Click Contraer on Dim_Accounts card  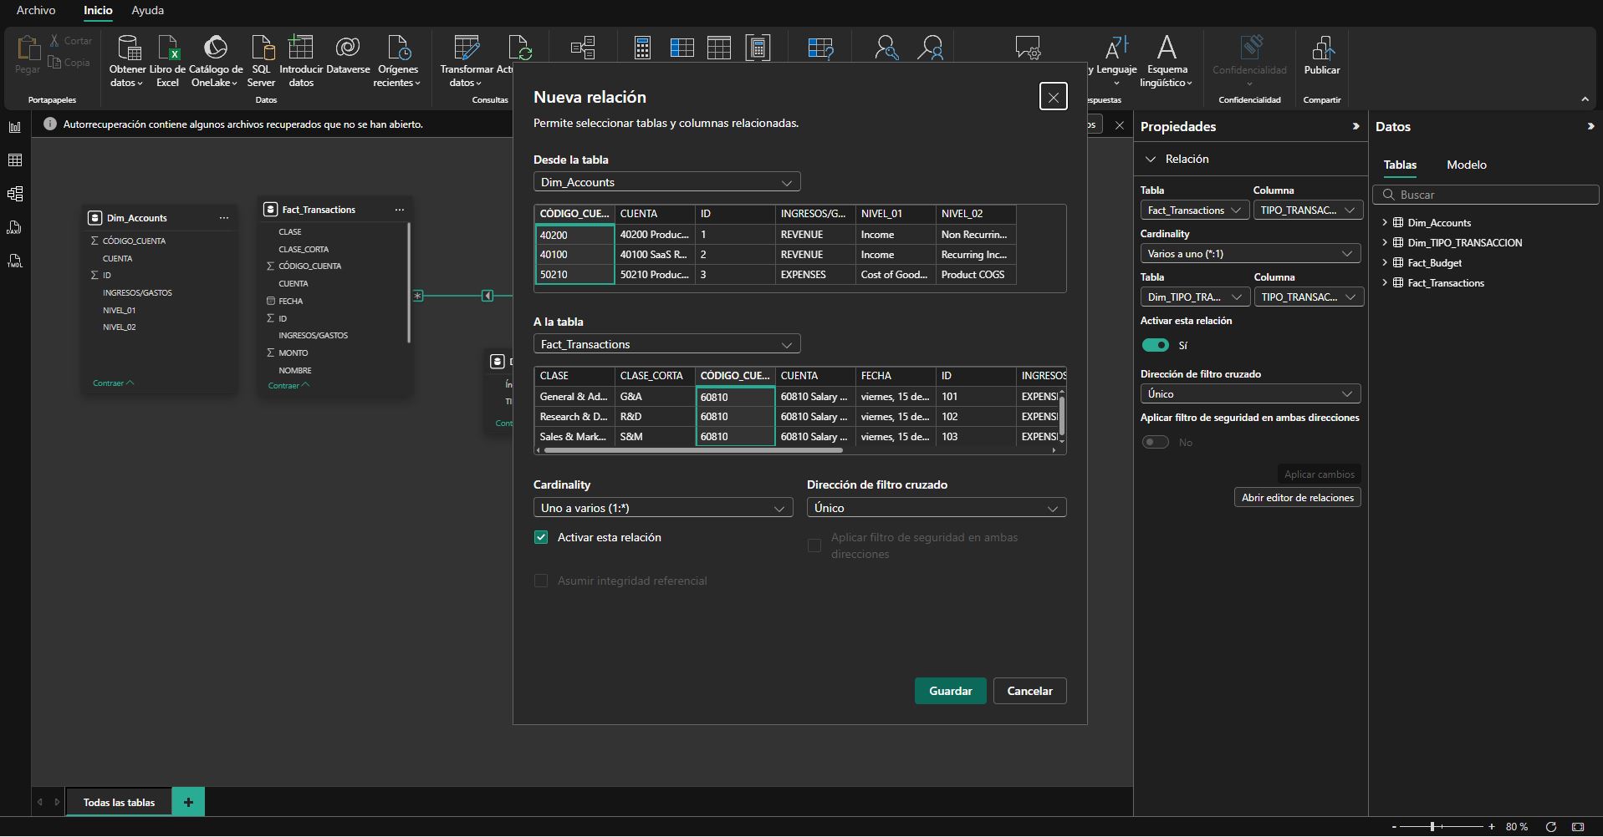[x=113, y=383]
